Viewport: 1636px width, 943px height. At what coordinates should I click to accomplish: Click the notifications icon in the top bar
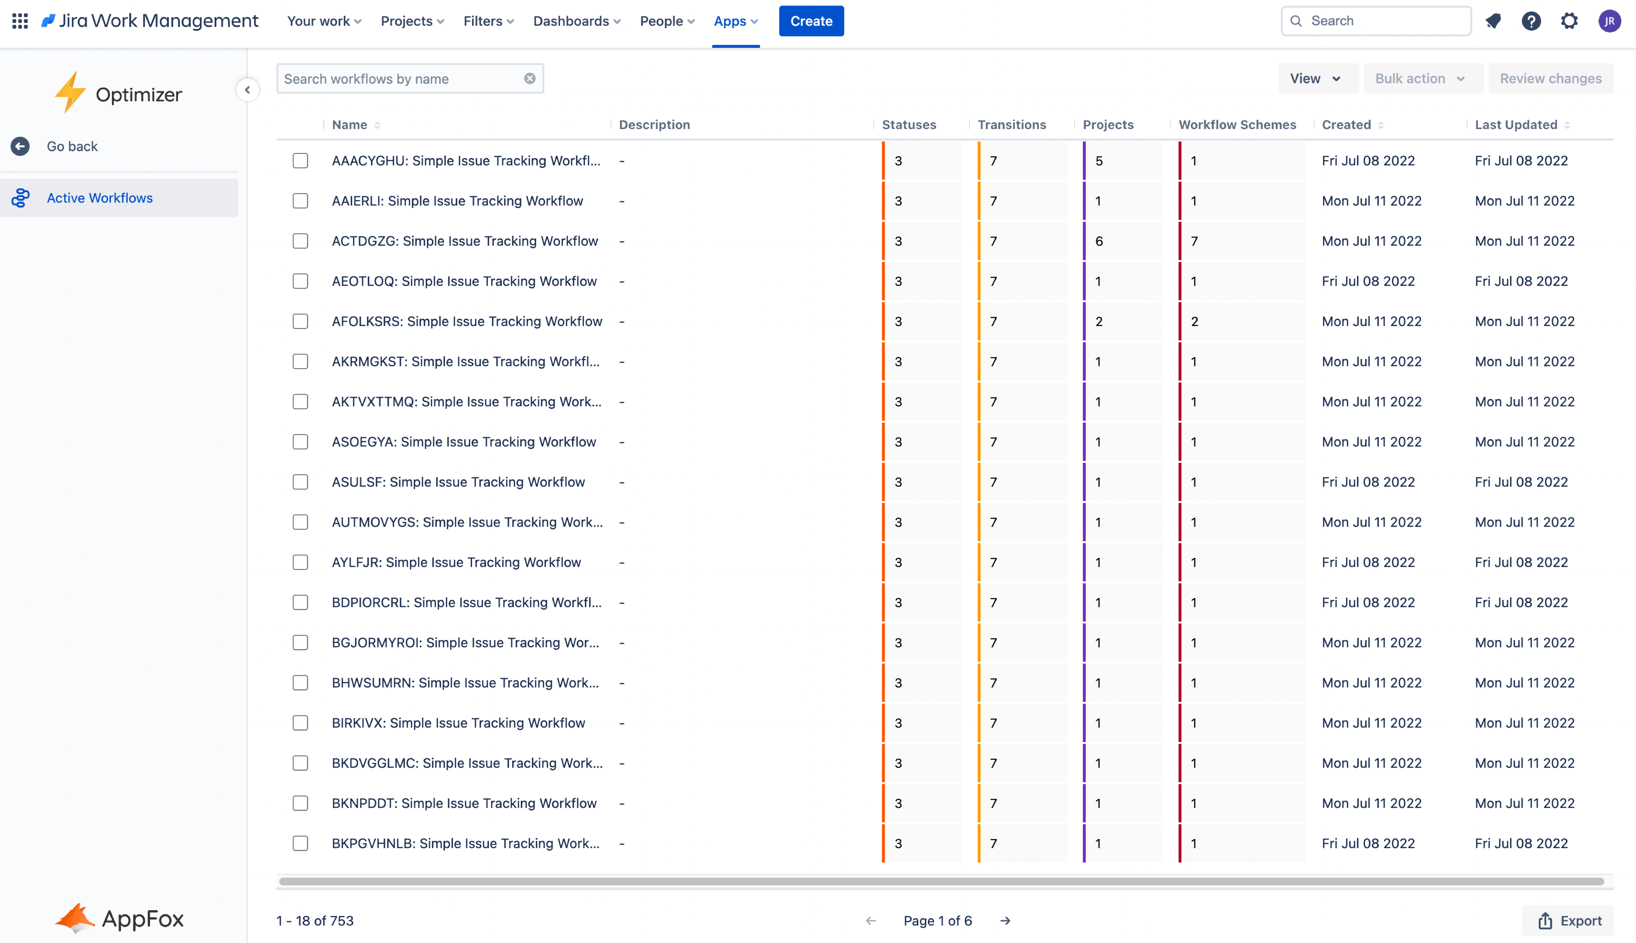pos(1493,21)
